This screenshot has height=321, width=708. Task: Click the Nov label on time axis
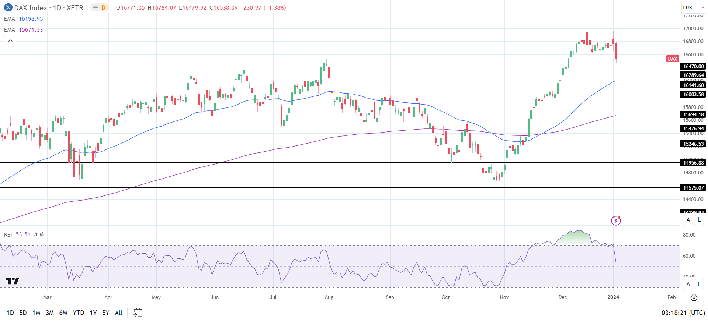point(504,297)
